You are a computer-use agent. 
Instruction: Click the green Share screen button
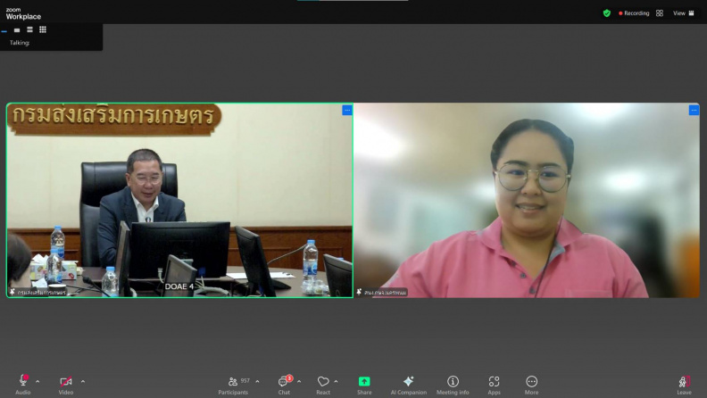pyautogui.click(x=364, y=385)
